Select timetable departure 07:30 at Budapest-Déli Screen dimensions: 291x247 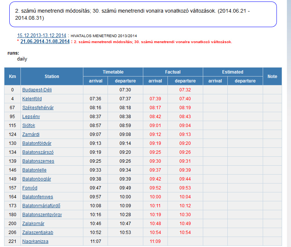[125, 90]
